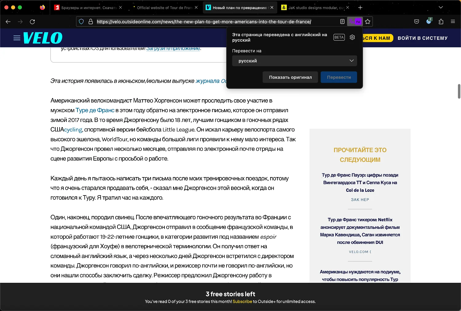
Task: Open the Extensions puzzle icon
Action: click(x=441, y=21)
